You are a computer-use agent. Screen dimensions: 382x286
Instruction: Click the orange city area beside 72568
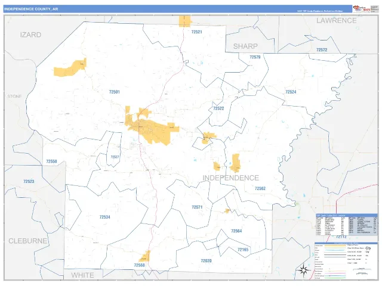(145, 256)
